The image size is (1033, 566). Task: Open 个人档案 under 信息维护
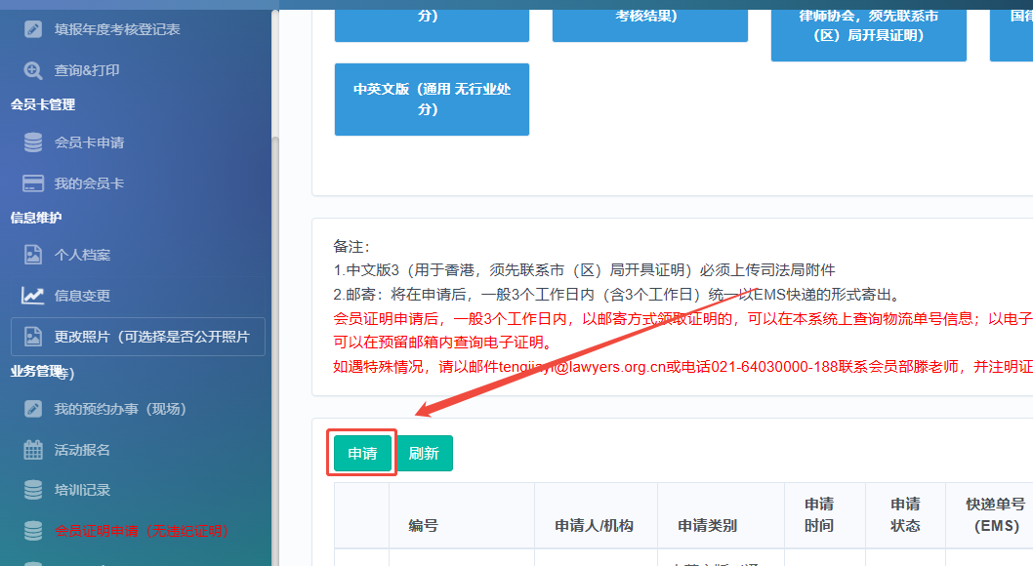click(x=82, y=255)
